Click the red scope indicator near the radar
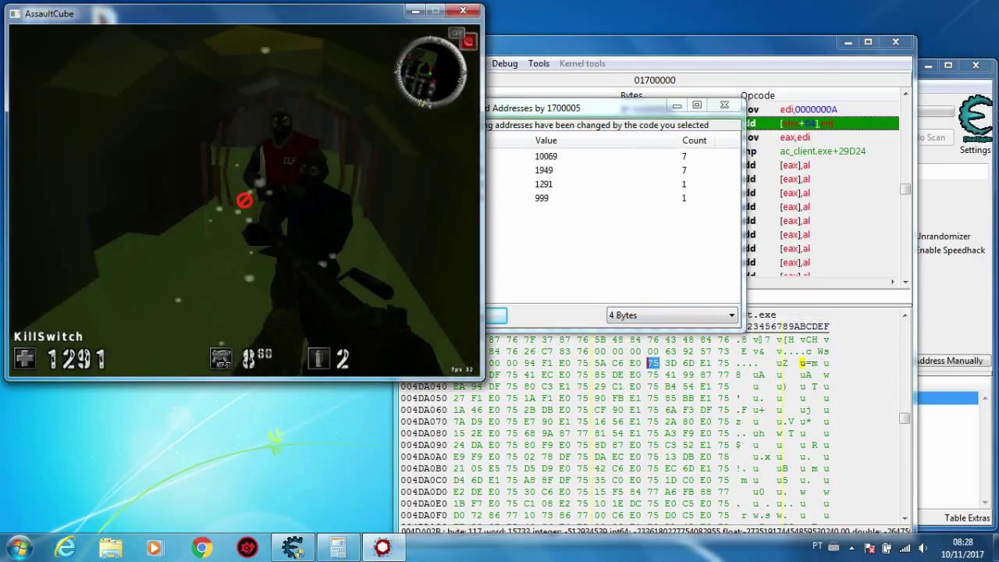This screenshot has width=999, height=562. pyautogui.click(x=468, y=41)
